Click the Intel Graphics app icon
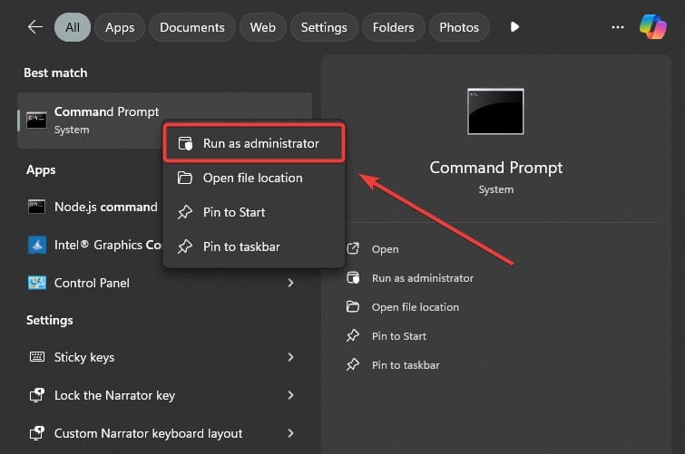The height and width of the screenshot is (454, 685). pyautogui.click(x=37, y=245)
